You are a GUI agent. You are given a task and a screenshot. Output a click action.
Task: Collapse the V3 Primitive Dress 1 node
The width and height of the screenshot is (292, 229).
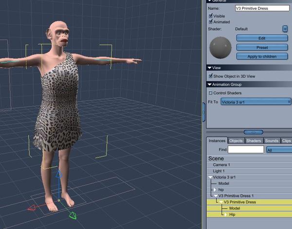pyautogui.click(x=216, y=196)
